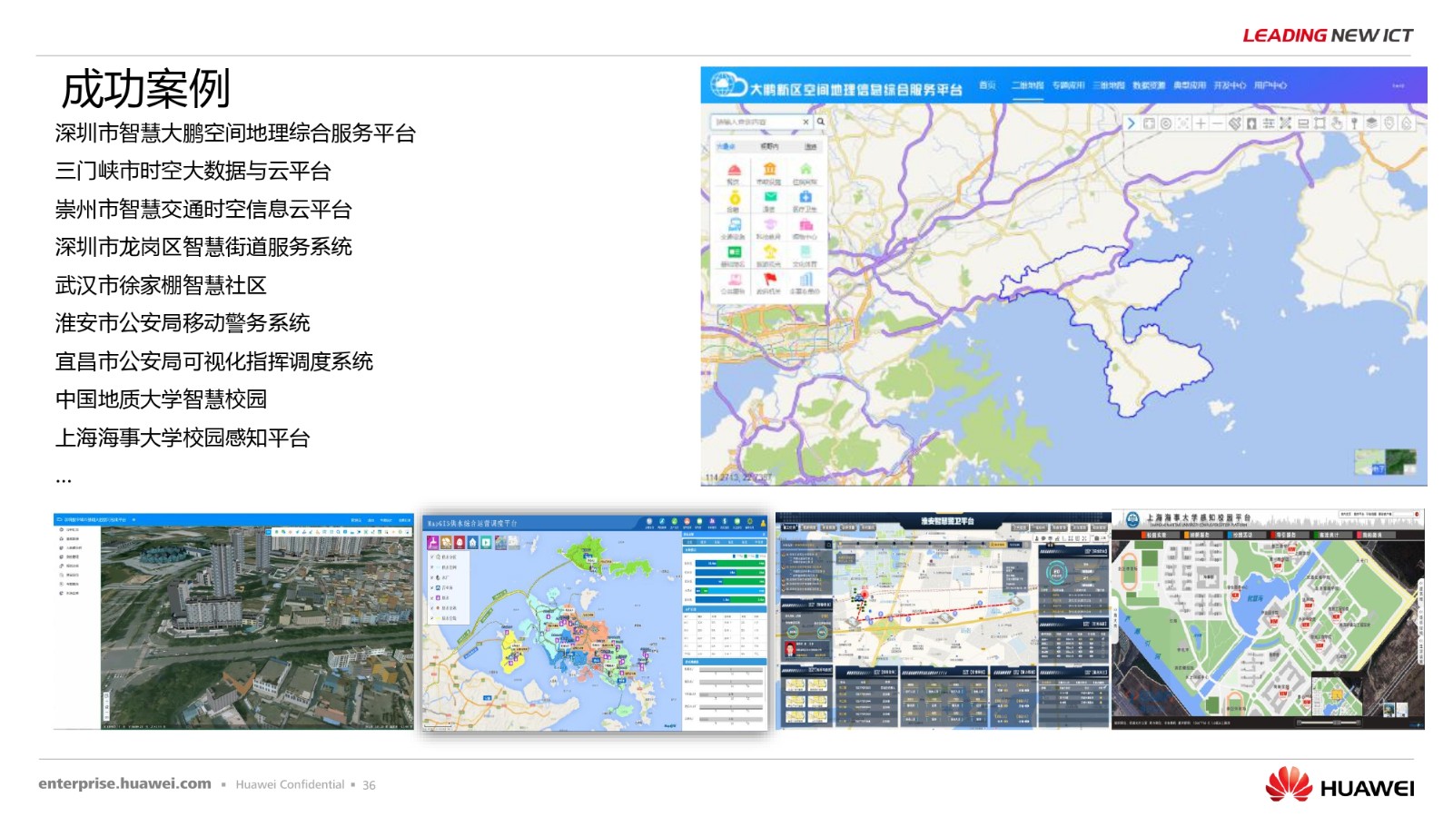Collapse the map toolbar with blue chevron arrow
1453x817 pixels.
pos(1131,123)
